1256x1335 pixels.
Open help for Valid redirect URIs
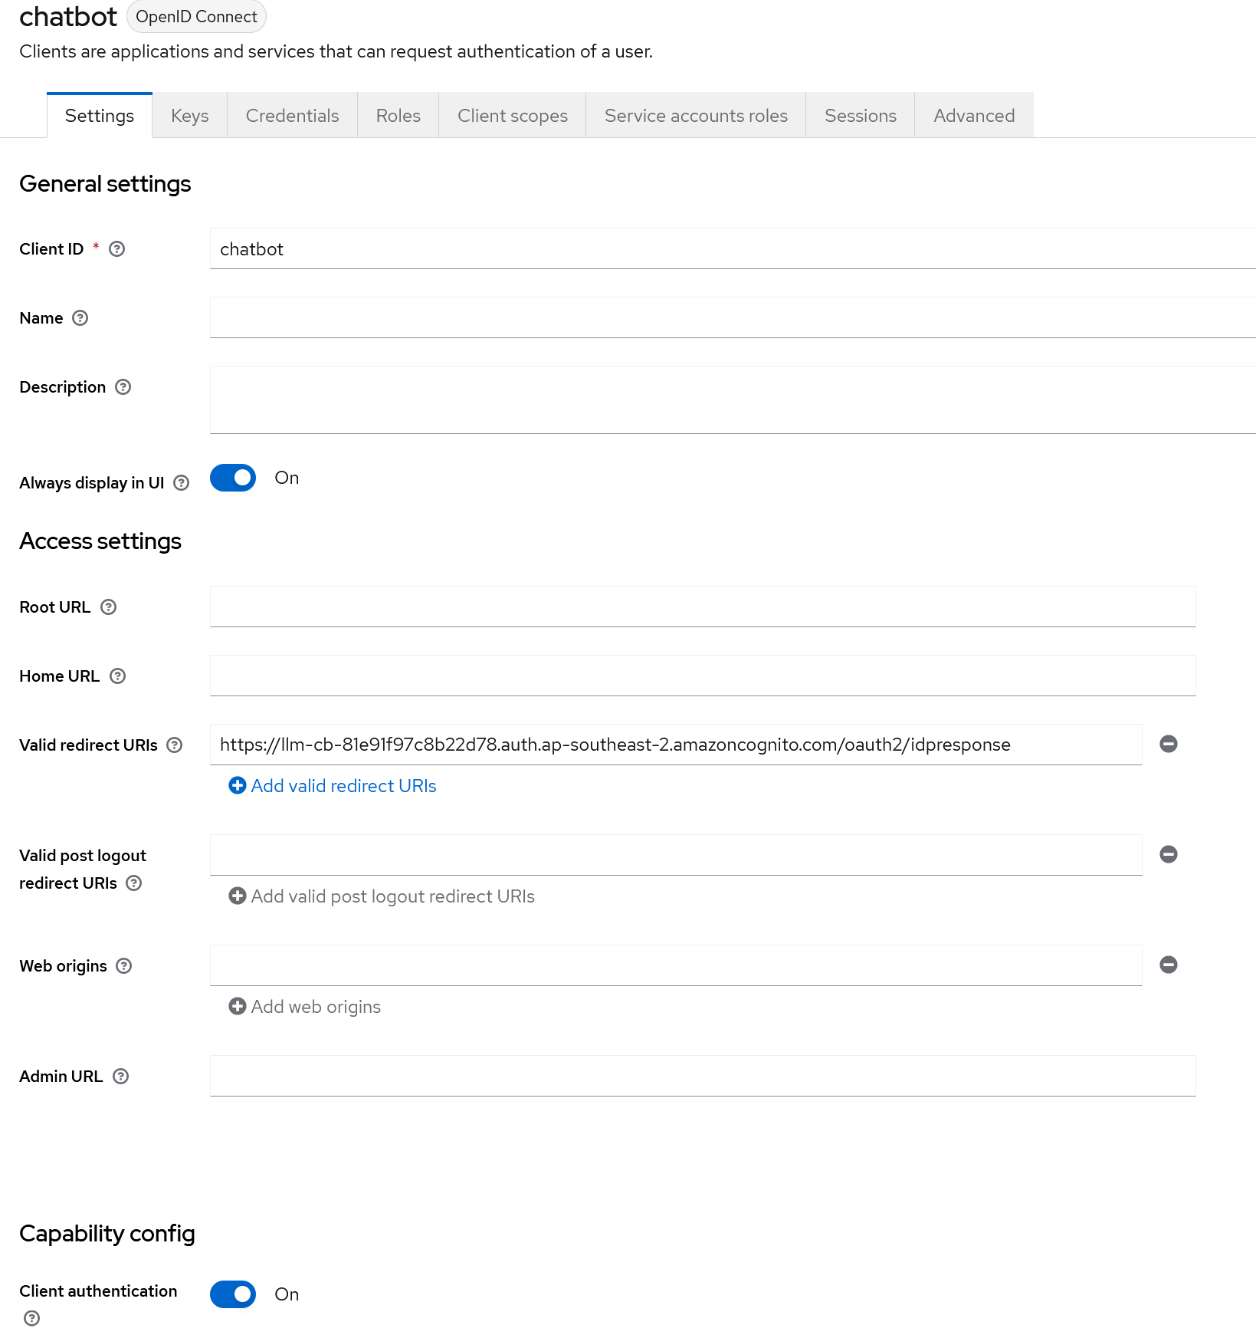point(175,745)
